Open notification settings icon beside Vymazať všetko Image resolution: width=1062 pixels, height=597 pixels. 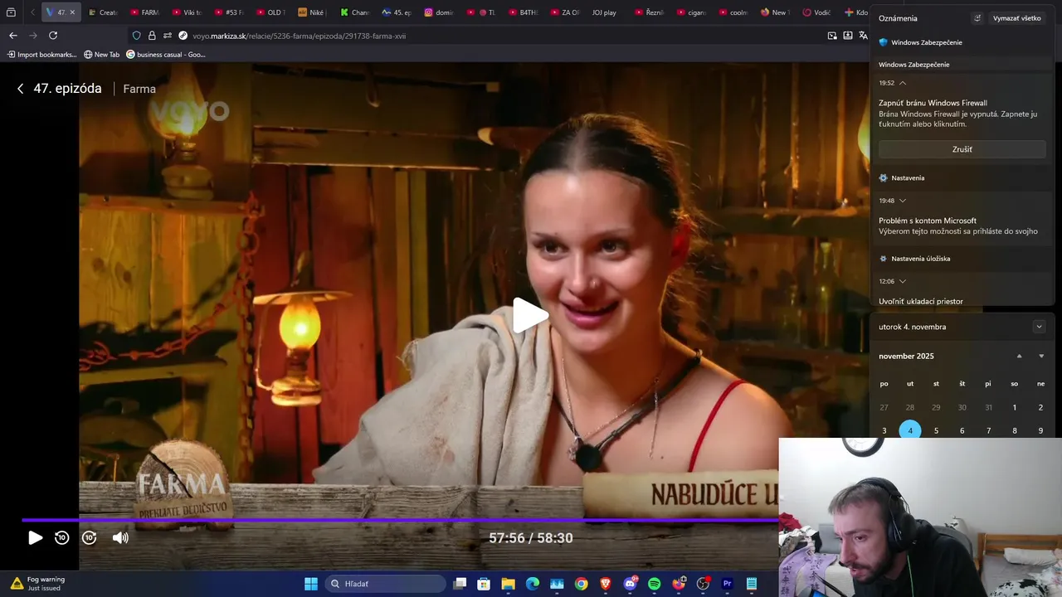click(977, 18)
